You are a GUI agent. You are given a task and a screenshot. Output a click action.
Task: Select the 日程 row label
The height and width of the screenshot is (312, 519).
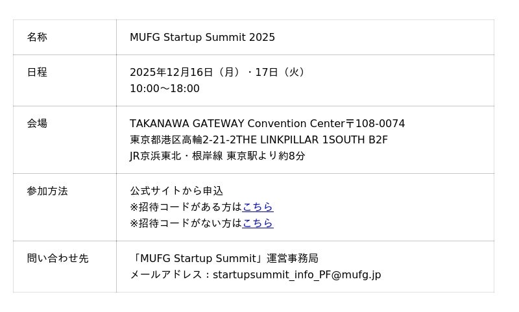pos(37,73)
